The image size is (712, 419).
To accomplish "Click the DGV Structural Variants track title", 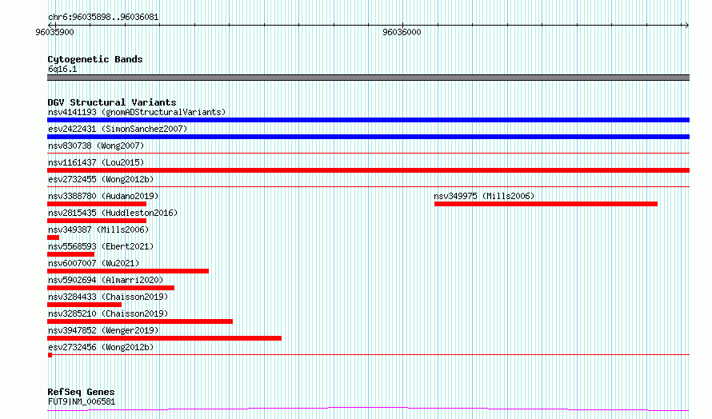I will (x=112, y=102).
